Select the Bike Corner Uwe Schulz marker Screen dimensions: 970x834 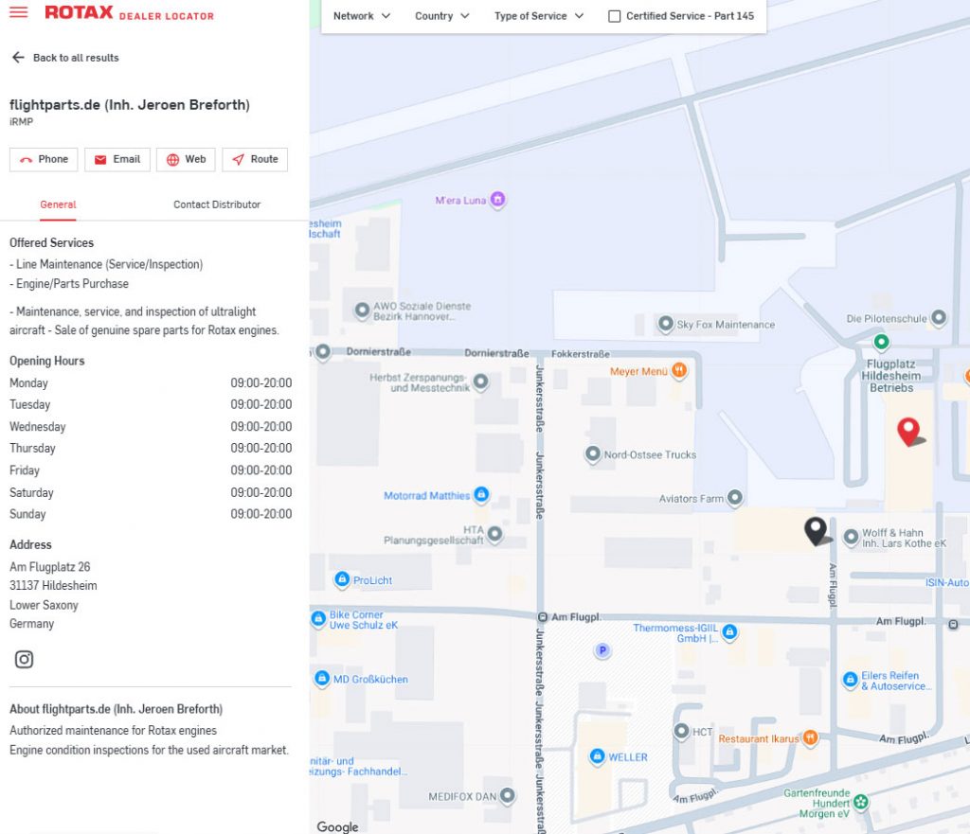pos(318,618)
